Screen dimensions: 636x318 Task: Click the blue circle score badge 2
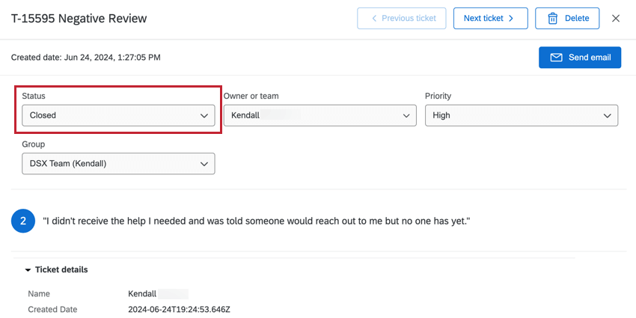(x=23, y=221)
